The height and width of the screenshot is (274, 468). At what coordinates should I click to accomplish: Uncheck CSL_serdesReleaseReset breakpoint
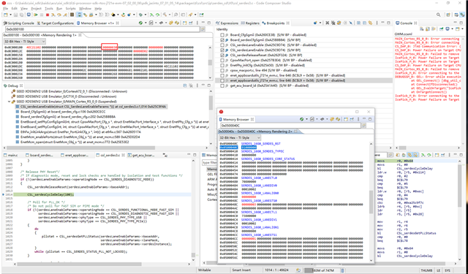(x=222, y=55)
